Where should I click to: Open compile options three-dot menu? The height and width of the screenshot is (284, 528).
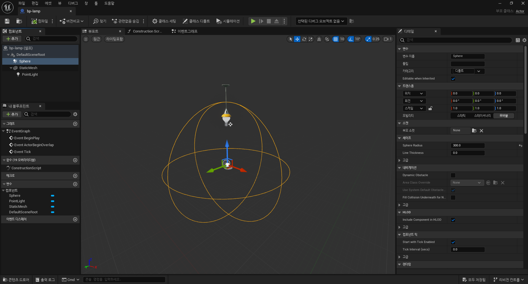[x=52, y=21]
